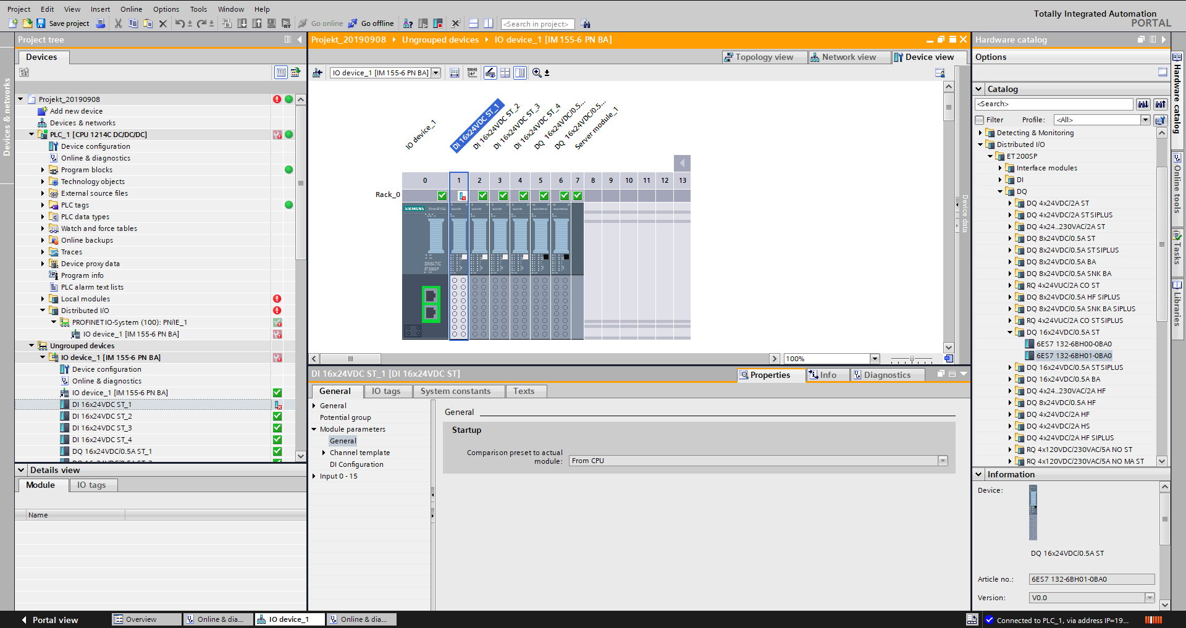Click the split editor vertically icon

point(489,23)
